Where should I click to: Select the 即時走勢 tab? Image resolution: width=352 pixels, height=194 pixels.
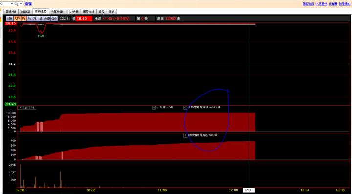[41, 11]
